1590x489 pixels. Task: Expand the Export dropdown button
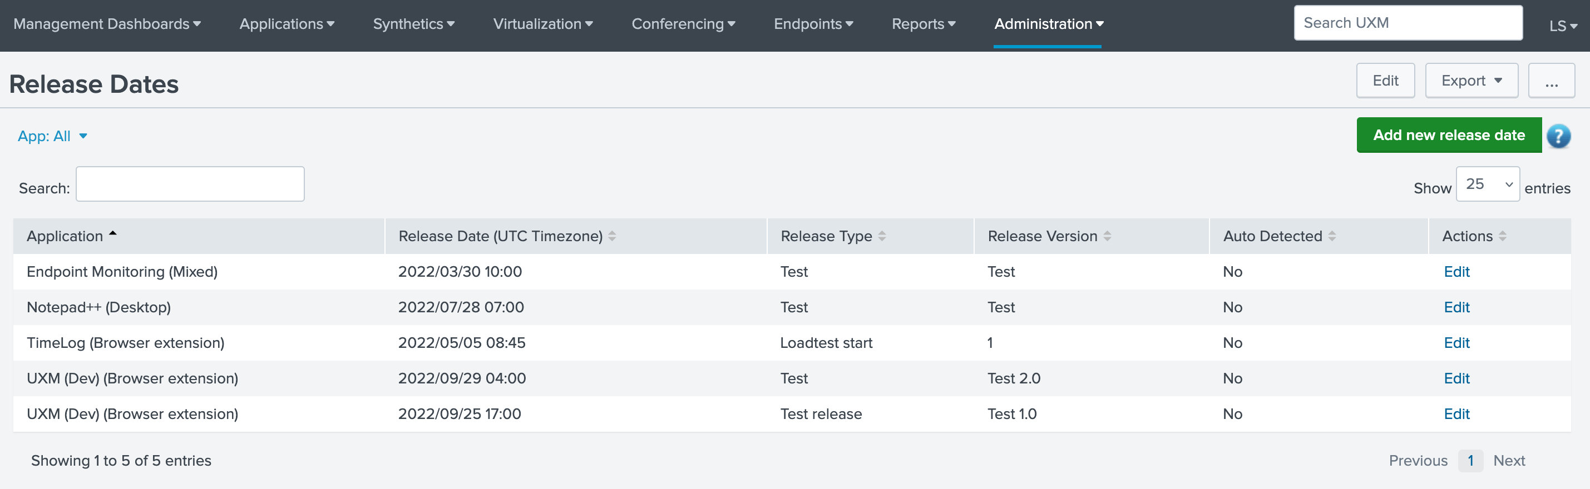(x=1471, y=81)
